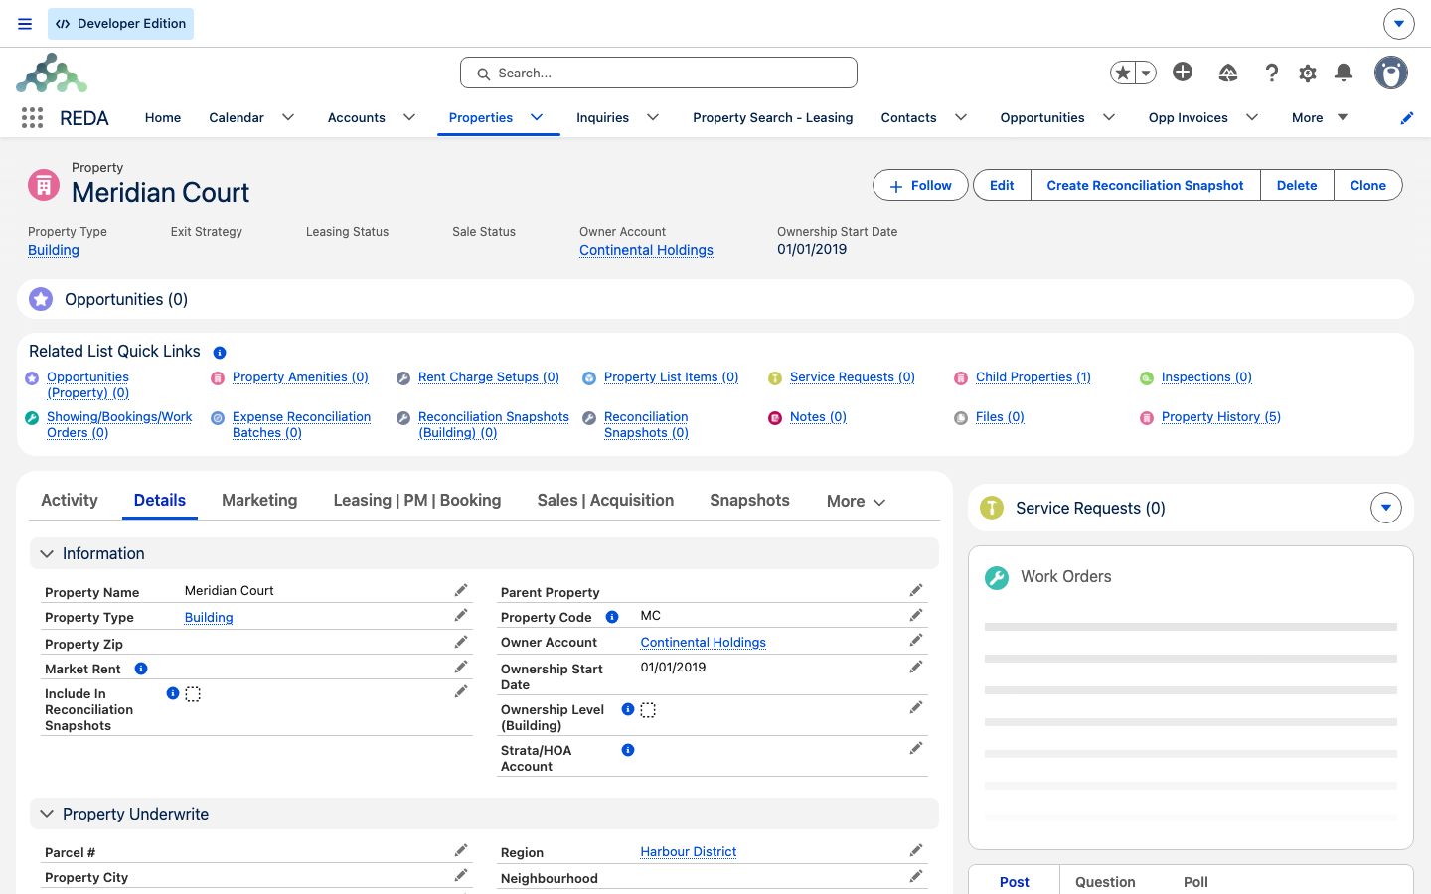Open the App Launcher grid icon
Image resolution: width=1431 pixels, height=894 pixels.
(32, 118)
